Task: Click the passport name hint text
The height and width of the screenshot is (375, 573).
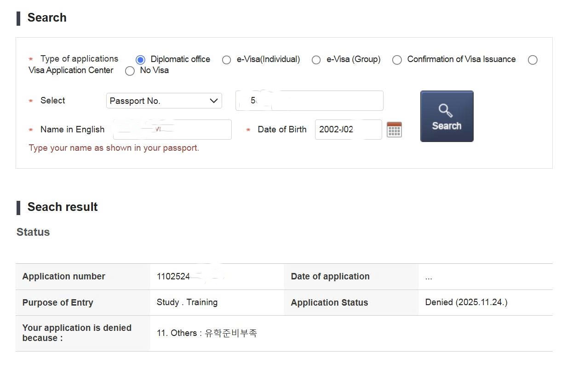Action: click(x=114, y=148)
